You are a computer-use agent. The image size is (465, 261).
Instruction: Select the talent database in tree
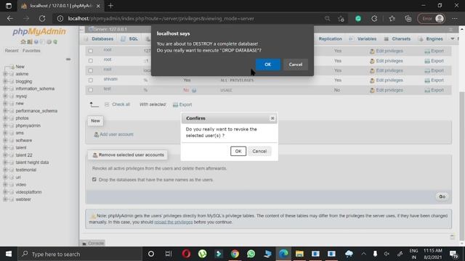21,148
